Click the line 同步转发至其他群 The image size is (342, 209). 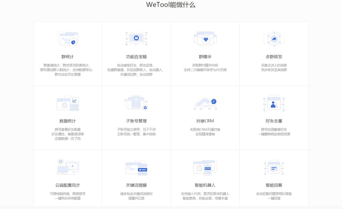pyautogui.click(x=274, y=70)
